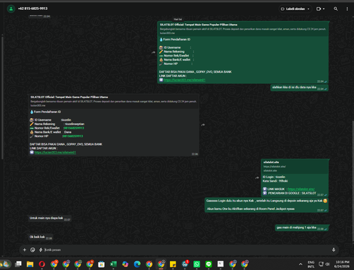Open Microsoft Store from the taskbar
The width and height of the screenshot is (354, 270).
click(x=101, y=264)
